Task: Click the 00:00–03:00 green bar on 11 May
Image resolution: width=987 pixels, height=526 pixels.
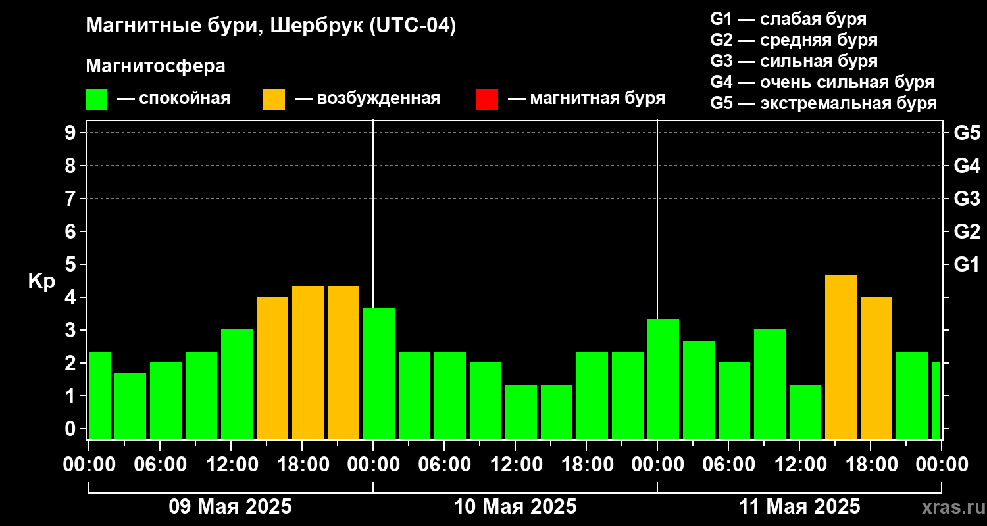Action: click(663, 379)
